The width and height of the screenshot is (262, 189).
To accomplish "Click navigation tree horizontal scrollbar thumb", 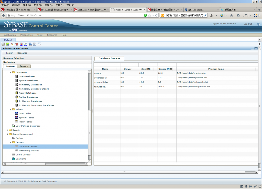I will (x=25, y=164).
